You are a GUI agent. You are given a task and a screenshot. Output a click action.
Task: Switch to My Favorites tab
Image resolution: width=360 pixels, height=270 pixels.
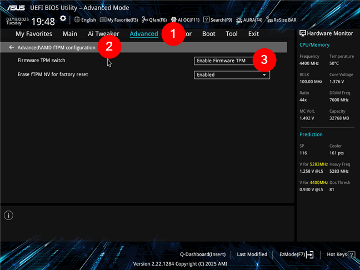click(34, 34)
